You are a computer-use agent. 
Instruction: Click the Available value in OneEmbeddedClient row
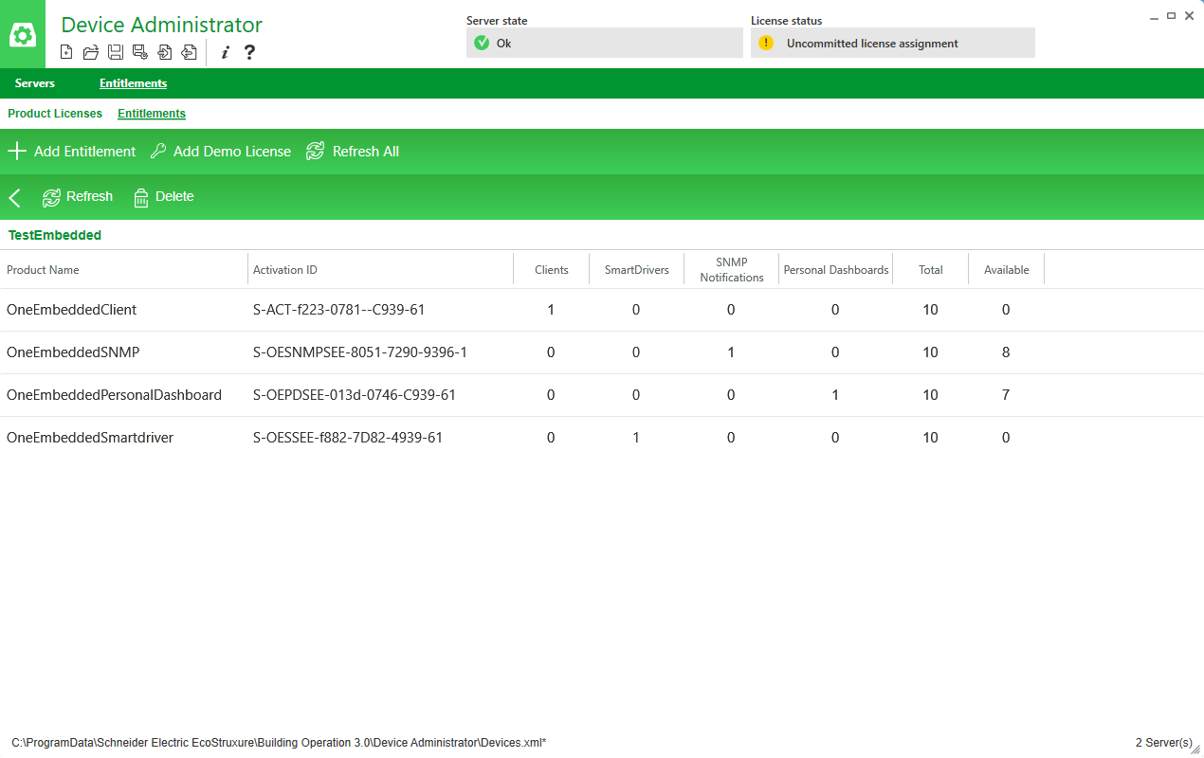point(1006,310)
